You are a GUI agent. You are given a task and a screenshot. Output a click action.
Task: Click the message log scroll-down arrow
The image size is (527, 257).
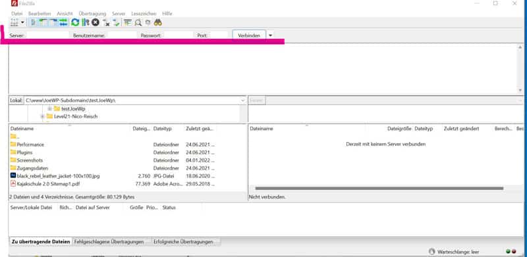pos(520,91)
